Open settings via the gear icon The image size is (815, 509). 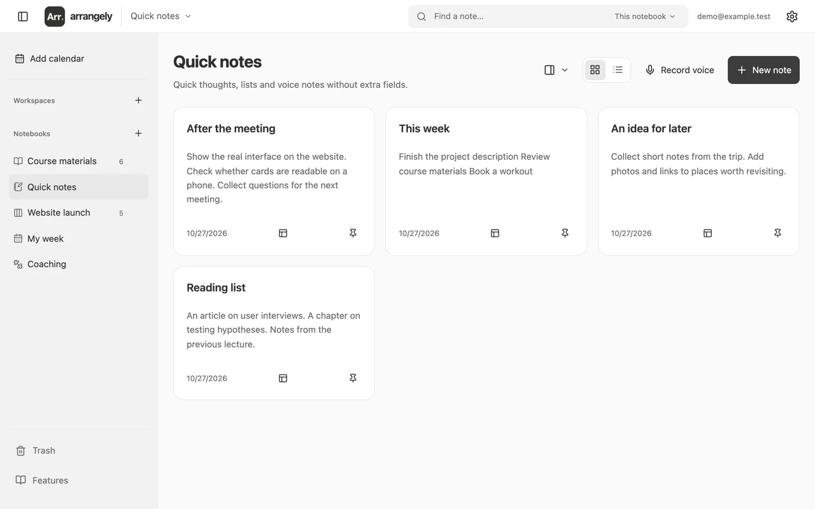792,17
